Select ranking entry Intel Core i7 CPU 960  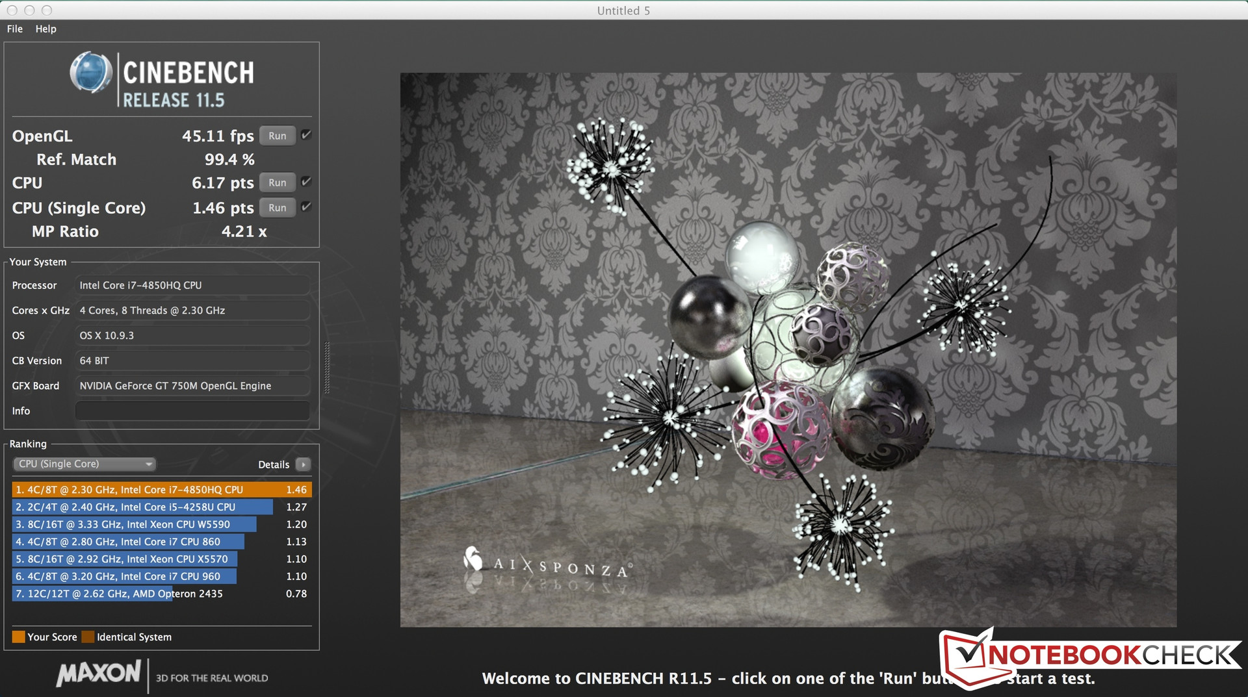coord(162,576)
